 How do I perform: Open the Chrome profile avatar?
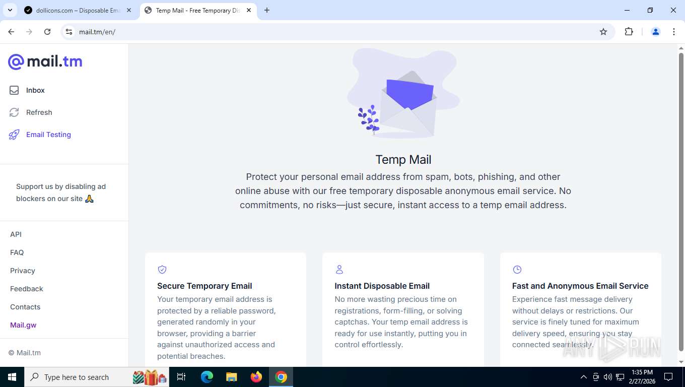pyautogui.click(x=656, y=32)
